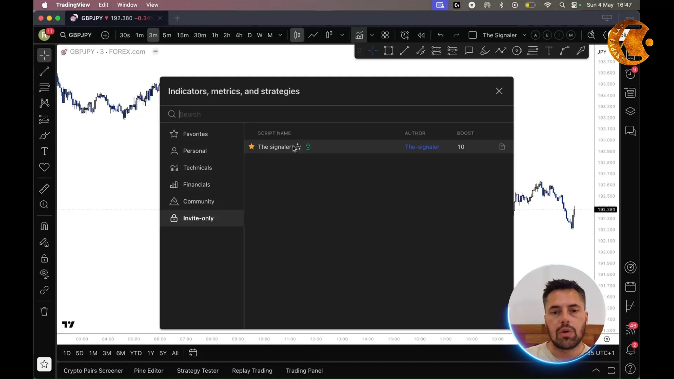
Task: Open the alerts clock panel on right sidebar
Action: tap(630, 73)
